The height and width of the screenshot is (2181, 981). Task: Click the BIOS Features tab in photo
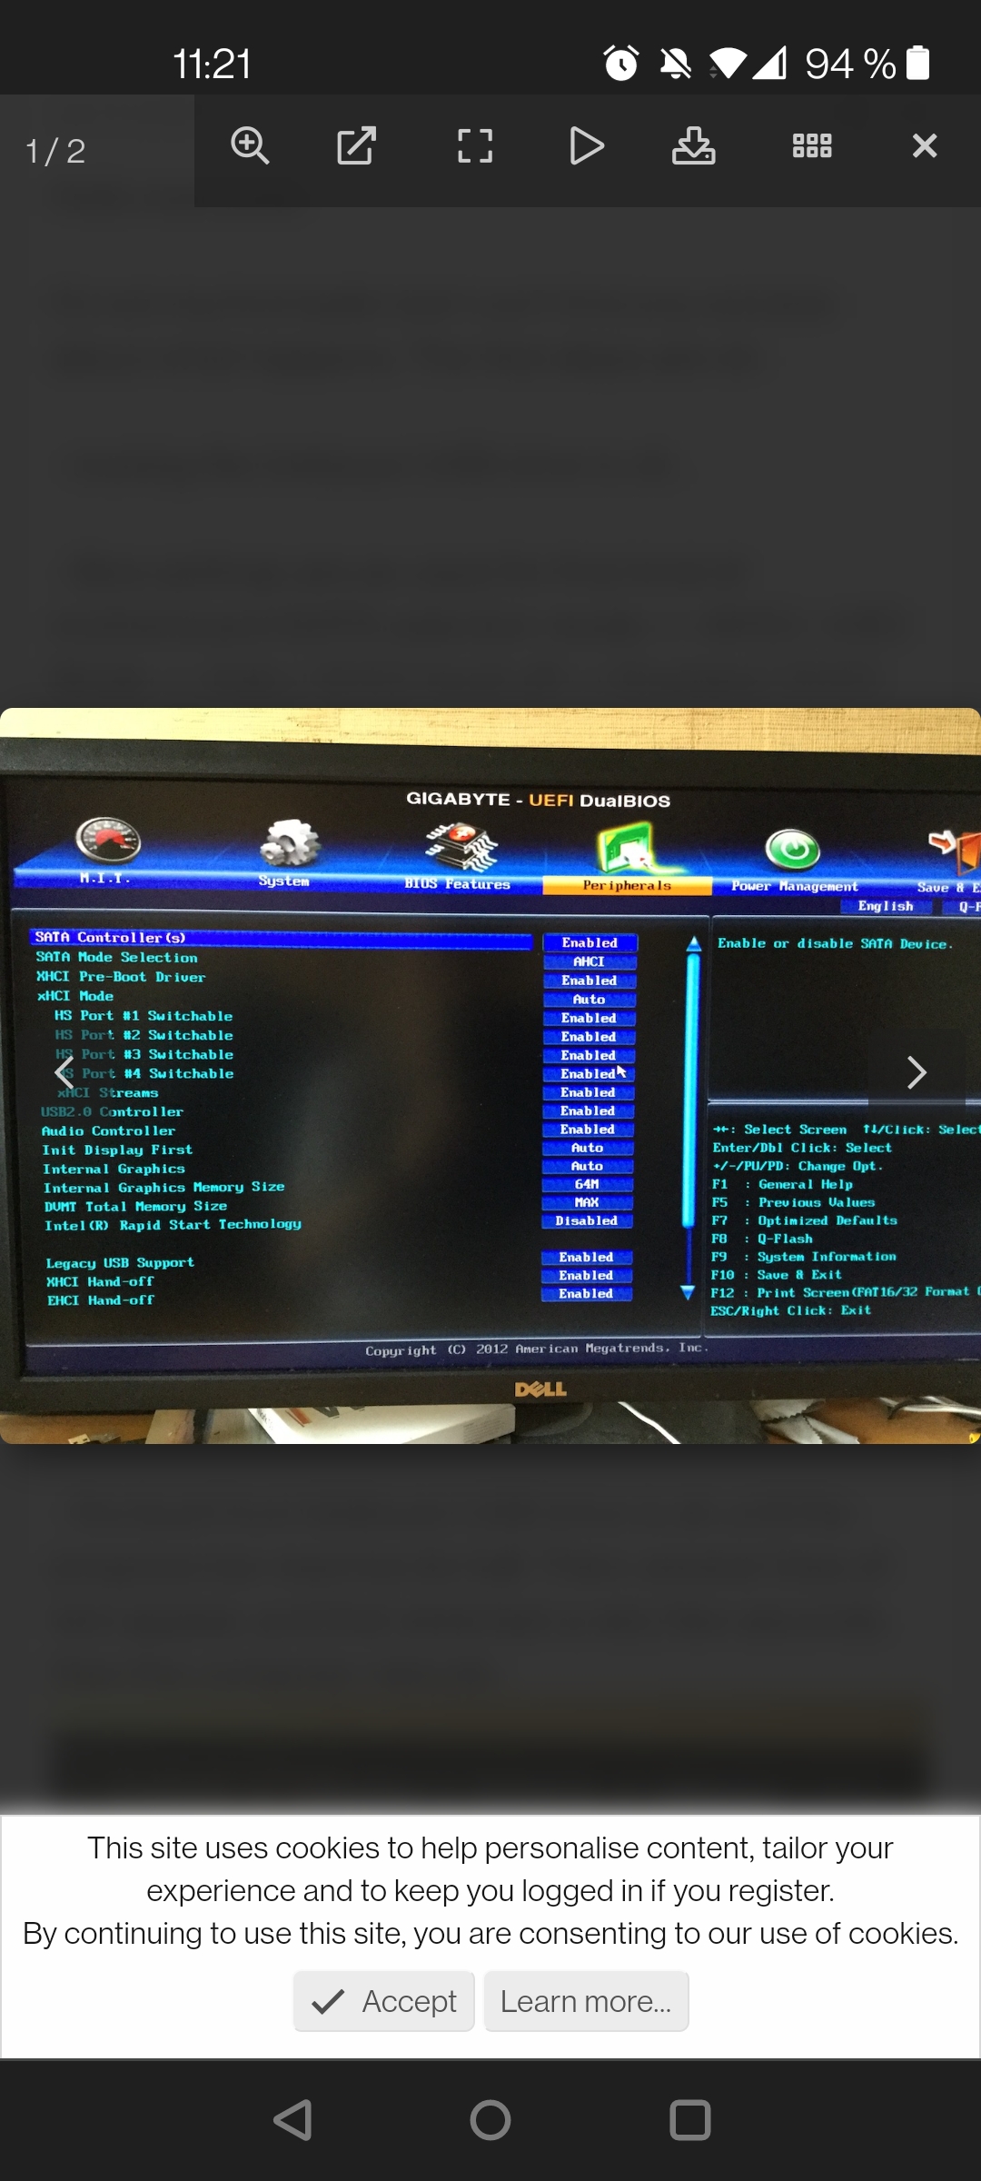[x=458, y=856]
